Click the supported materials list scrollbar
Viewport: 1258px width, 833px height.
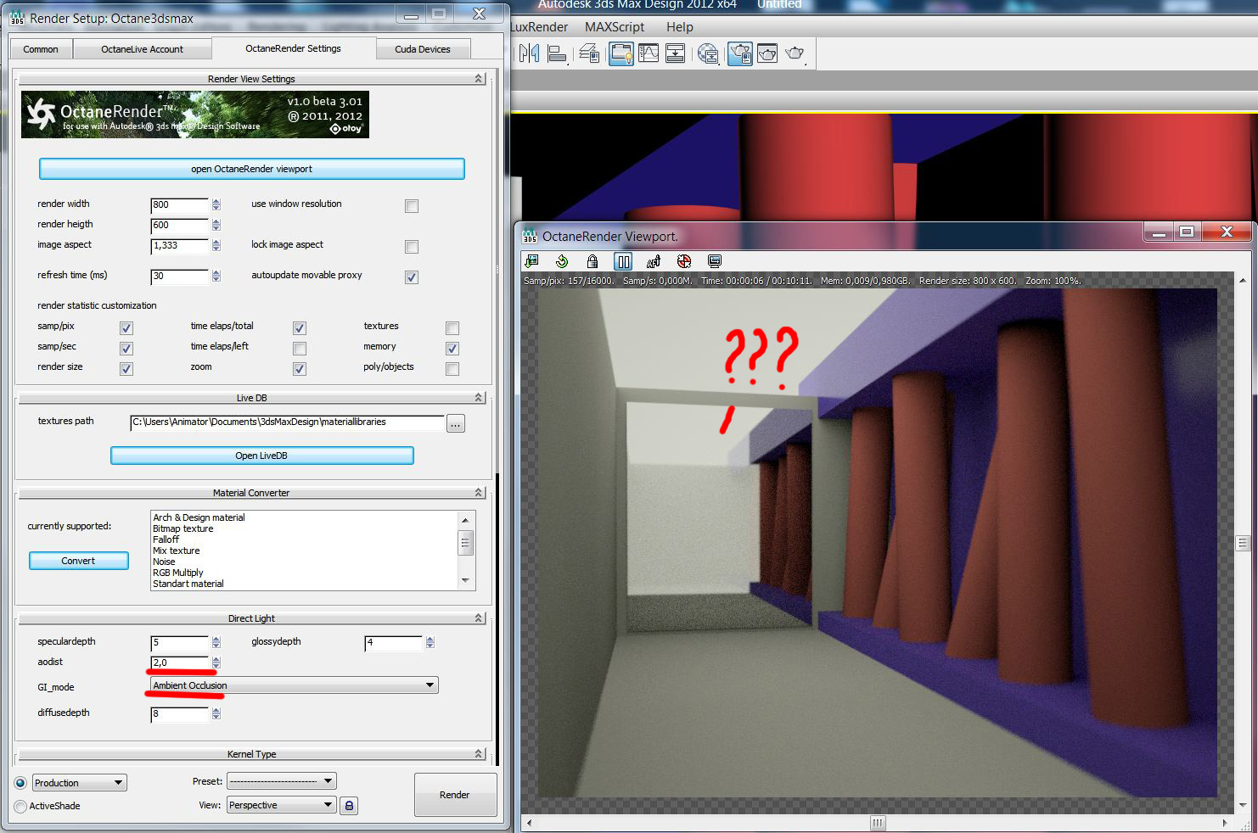click(465, 549)
